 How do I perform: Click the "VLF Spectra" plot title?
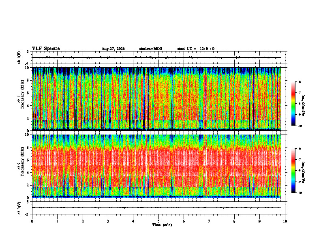click(x=46, y=49)
